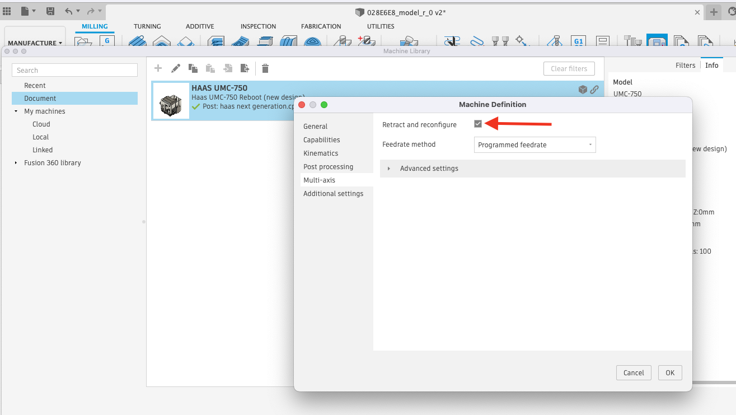
Task: Select Local under My machines
Action: click(40, 137)
